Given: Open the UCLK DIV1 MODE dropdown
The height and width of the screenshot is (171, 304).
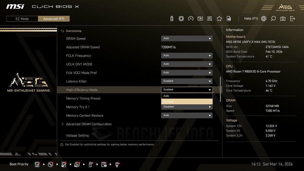Looking at the screenshot, I should (x=187, y=64).
